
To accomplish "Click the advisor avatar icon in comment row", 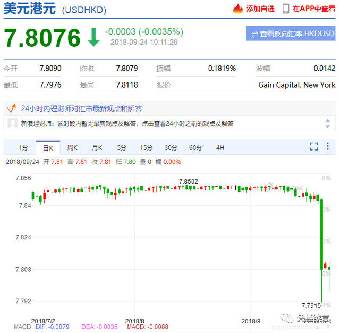I will coord(12,123).
